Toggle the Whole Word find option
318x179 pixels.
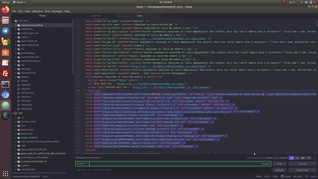click(309, 158)
